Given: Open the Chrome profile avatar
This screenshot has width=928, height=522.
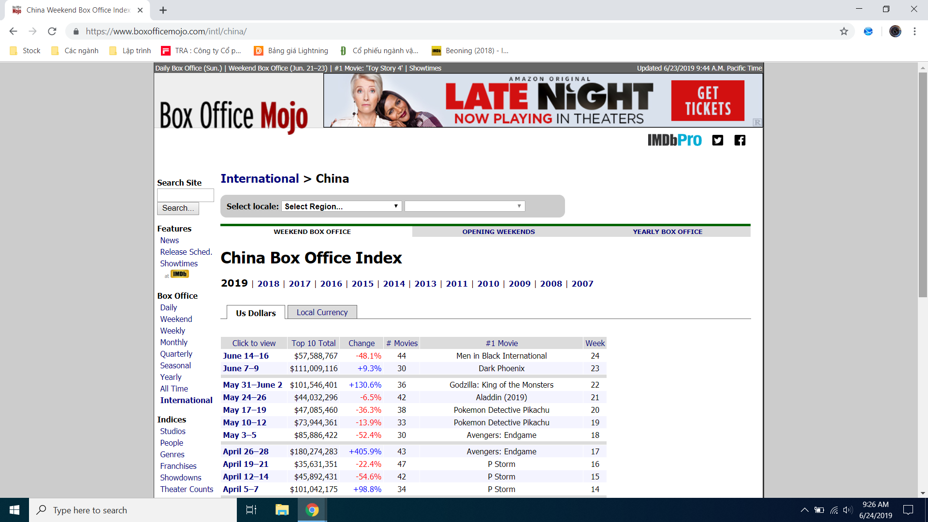Looking at the screenshot, I should tap(895, 31).
